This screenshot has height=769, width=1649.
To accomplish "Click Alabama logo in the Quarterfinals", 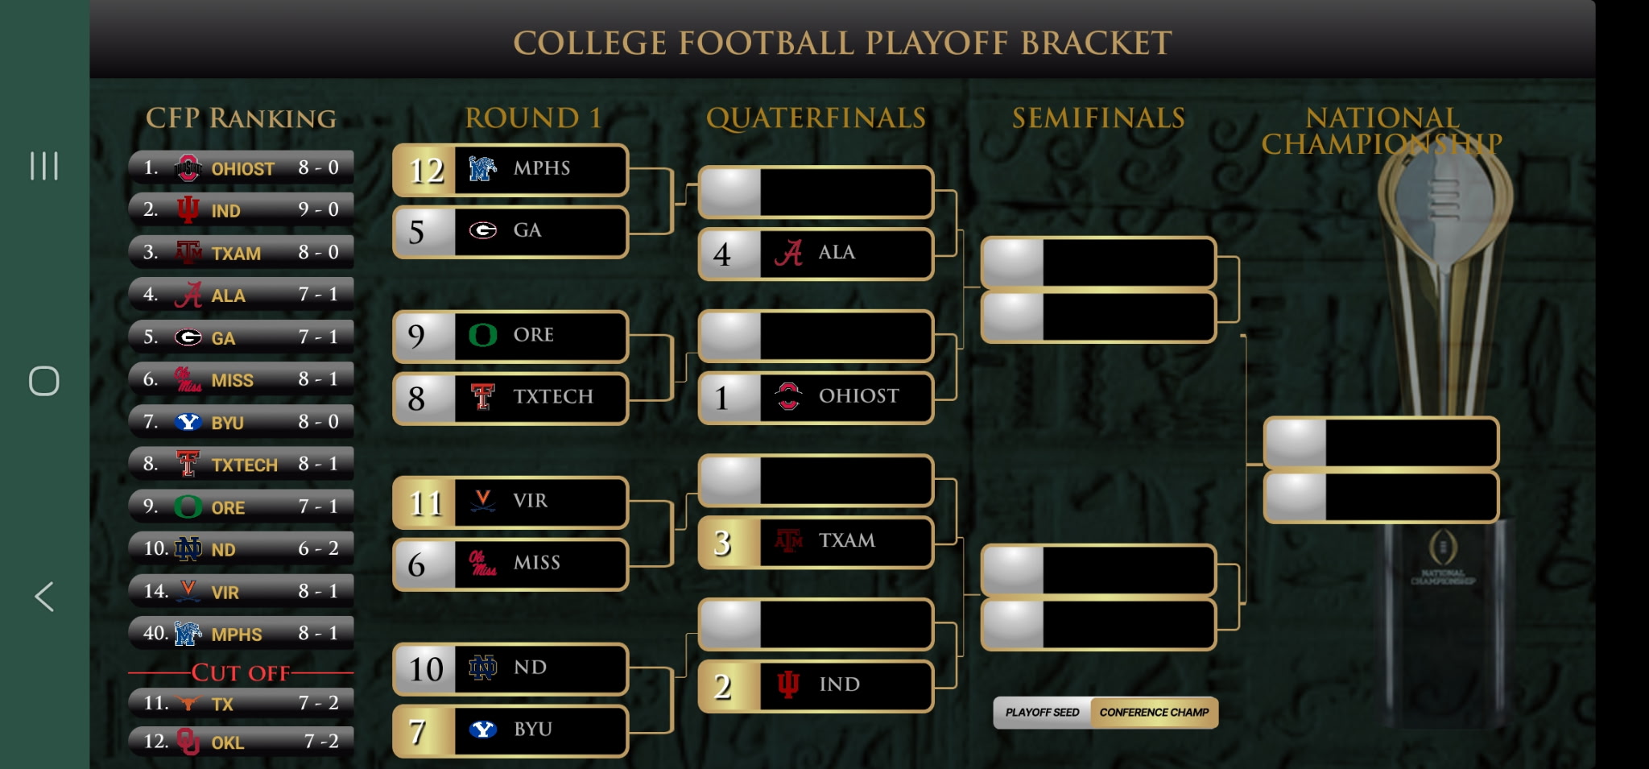I will (788, 253).
